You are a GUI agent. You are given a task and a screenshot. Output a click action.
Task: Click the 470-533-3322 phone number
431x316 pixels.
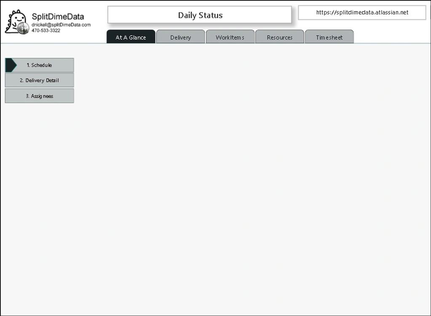point(46,30)
